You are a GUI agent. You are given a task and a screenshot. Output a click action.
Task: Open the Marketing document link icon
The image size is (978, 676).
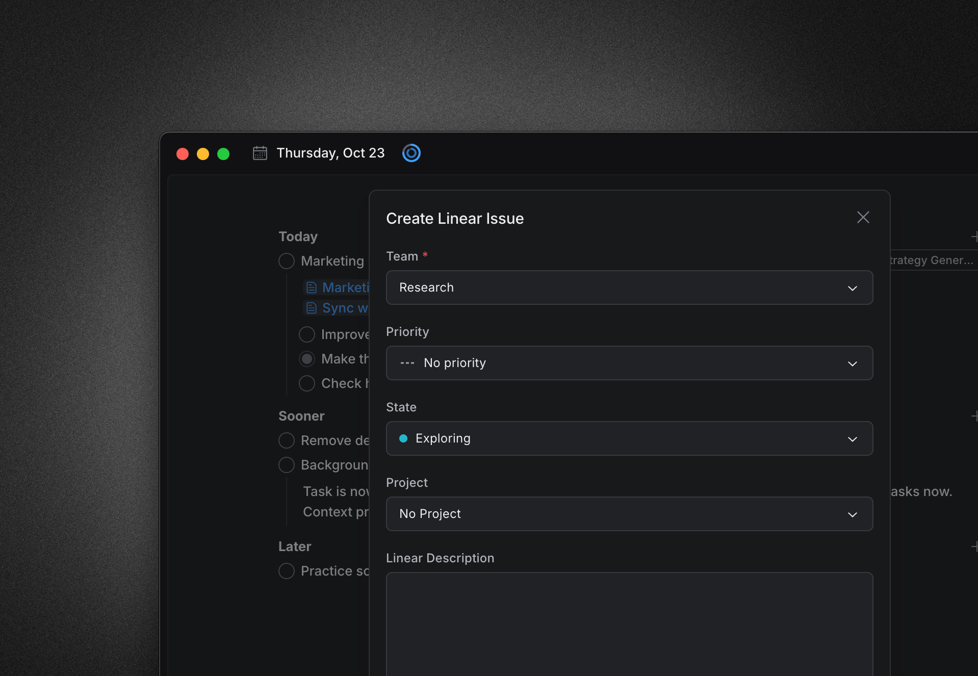pyautogui.click(x=312, y=288)
